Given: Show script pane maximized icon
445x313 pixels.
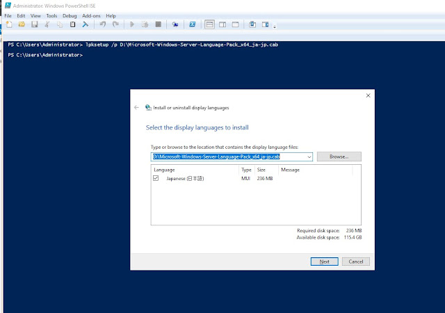Looking at the screenshot, I should (x=235, y=25).
